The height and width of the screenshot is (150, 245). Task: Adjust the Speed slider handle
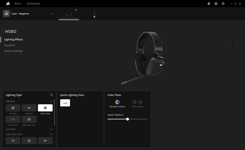click(x=128, y=119)
